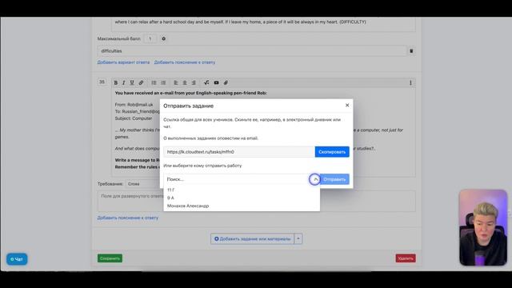
Task: Click the task link URL field
Action: (x=239, y=152)
